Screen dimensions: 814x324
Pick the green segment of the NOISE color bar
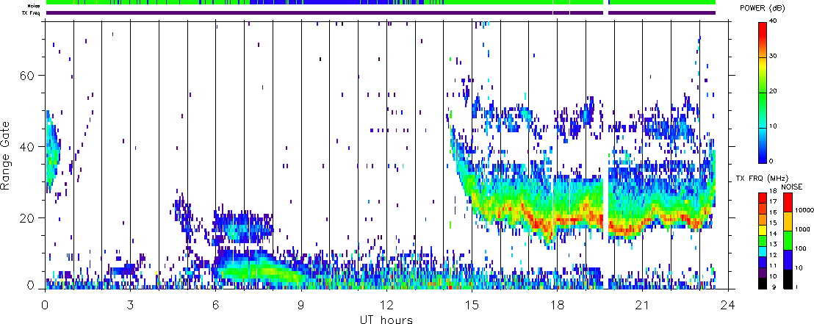[787, 240]
